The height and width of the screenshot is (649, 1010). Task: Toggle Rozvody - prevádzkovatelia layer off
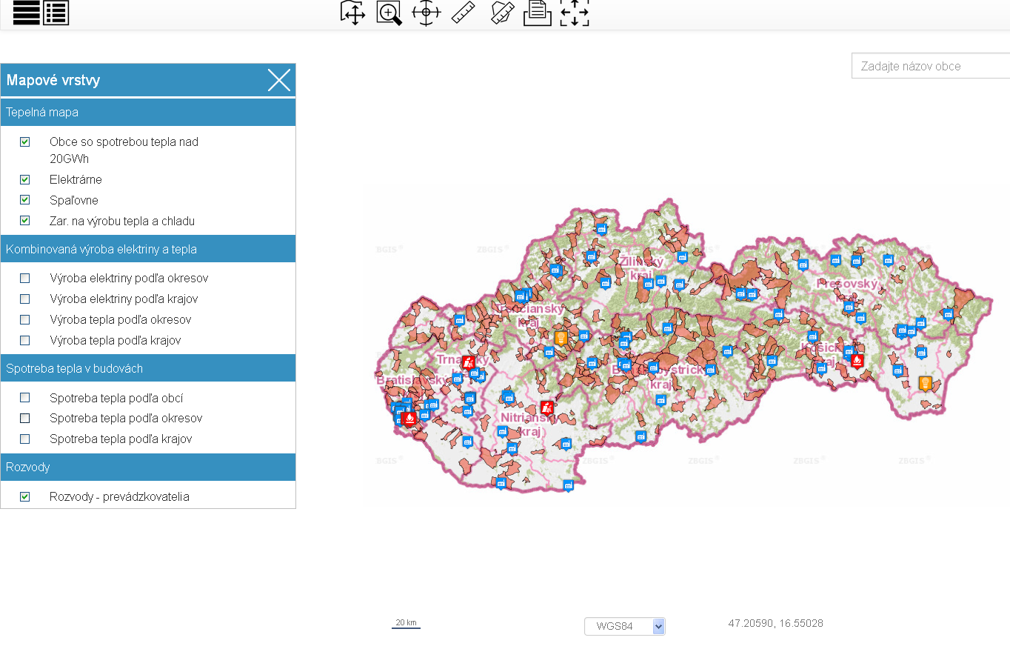[24, 496]
